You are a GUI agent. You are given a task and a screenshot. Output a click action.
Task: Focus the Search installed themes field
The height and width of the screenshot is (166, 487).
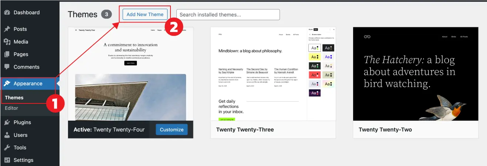(x=228, y=15)
